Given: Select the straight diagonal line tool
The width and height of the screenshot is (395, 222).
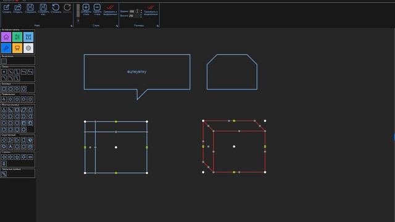Looking at the screenshot, I should pos(10,72).
